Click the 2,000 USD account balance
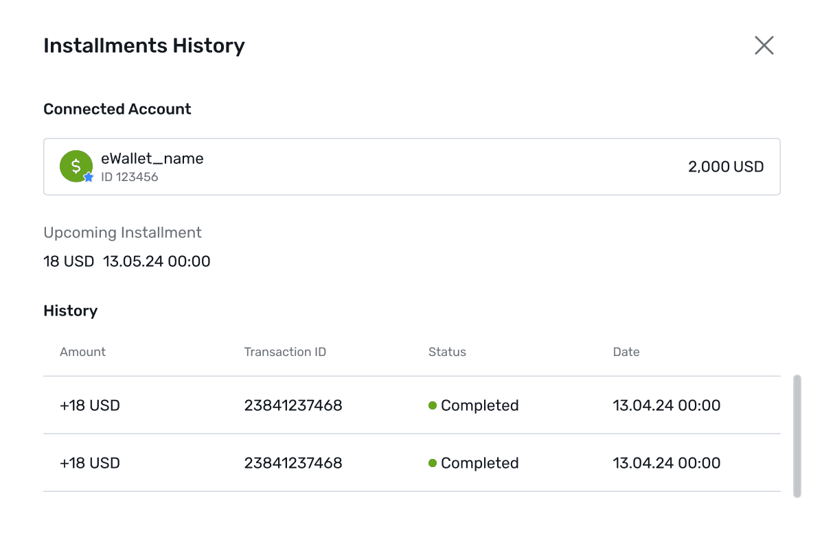The image size is (824, 533). click(x=726, y=167)
